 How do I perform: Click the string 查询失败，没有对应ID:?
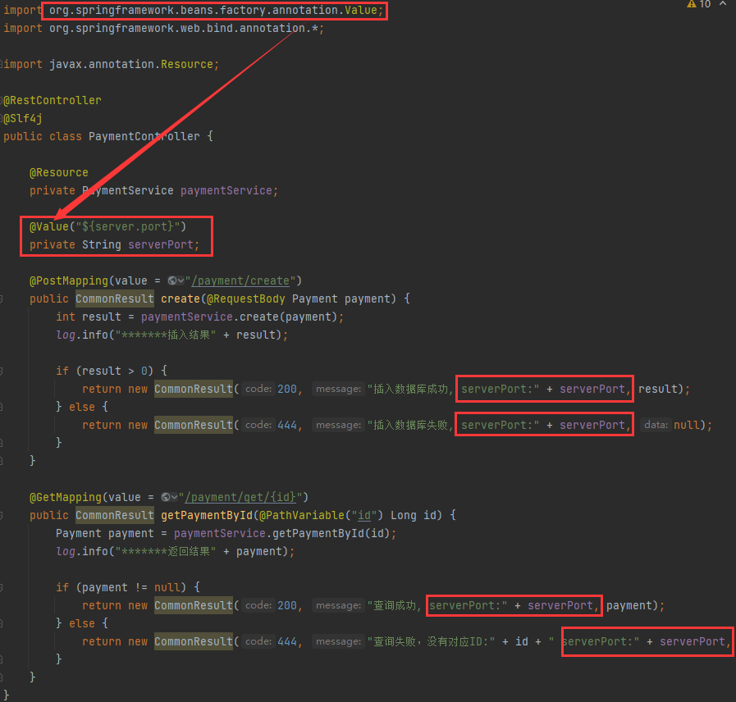coord(432,641)
